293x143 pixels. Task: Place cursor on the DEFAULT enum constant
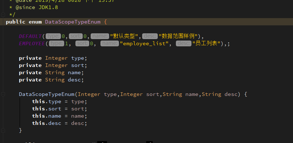30,36
